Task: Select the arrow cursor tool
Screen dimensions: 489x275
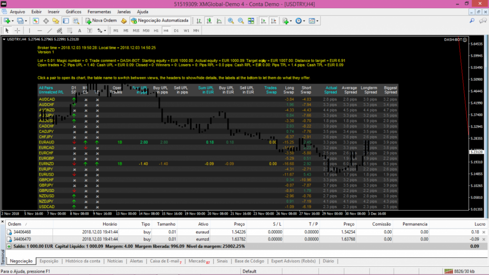Action: click(x=7, y=31)
